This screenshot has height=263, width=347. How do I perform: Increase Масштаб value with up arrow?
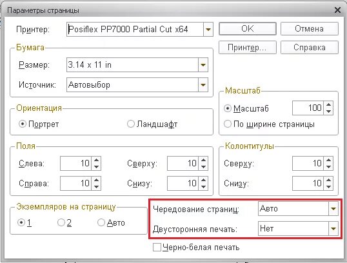pos(328,105)
